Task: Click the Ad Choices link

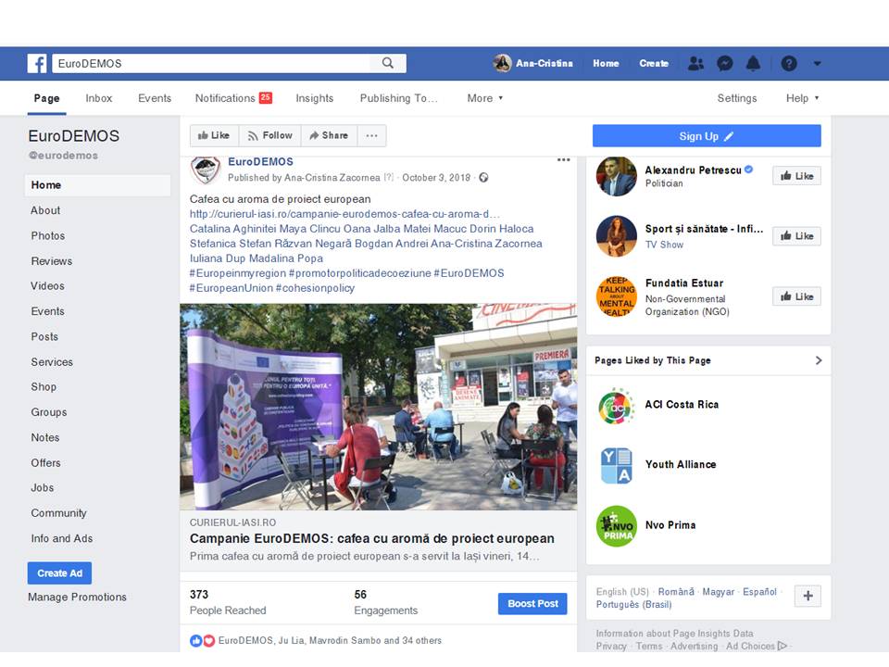Action: pos(757,646)
